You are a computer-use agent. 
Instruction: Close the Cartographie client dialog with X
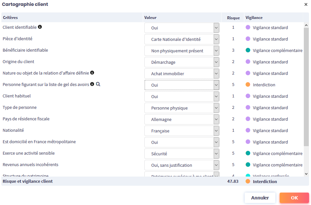(x=305, y=4)
